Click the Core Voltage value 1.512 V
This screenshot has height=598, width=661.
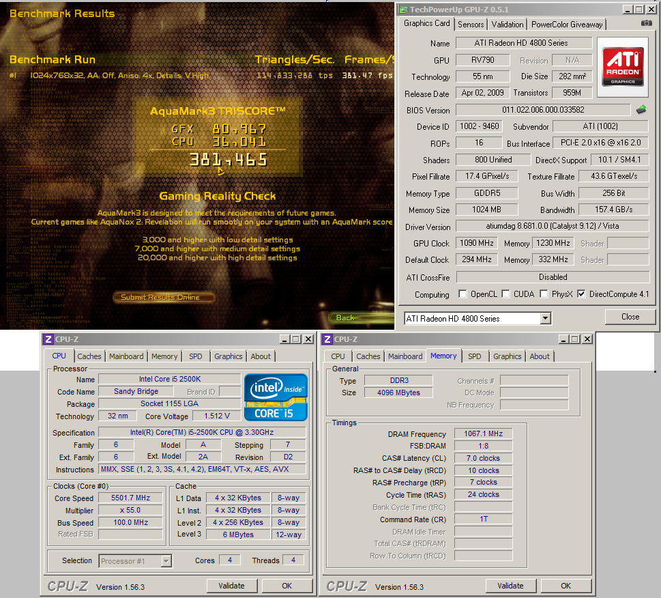click(217, 416)
